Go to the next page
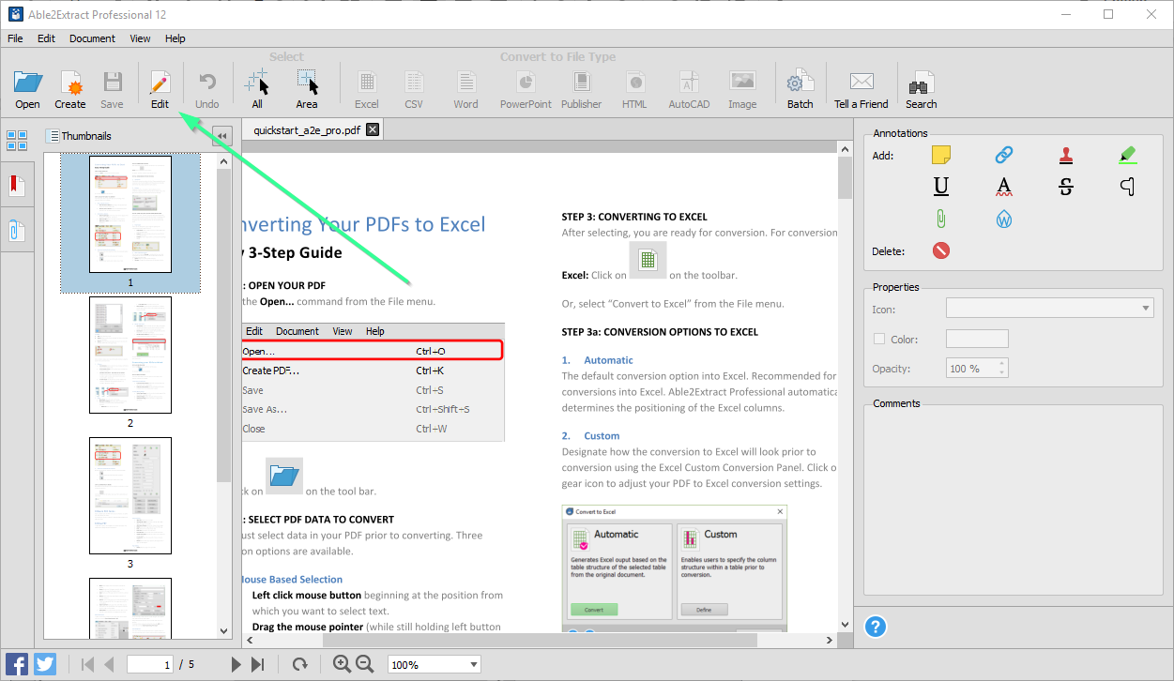 [236, 664]
